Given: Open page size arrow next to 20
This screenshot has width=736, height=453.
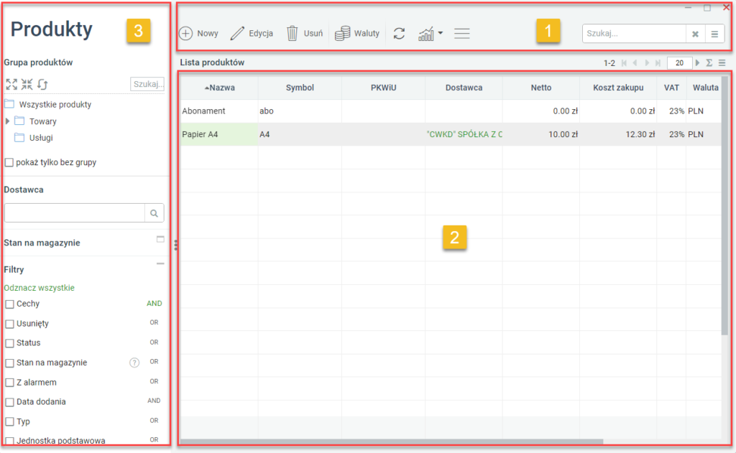Looking at the screenshot, I should coord(697,63).
